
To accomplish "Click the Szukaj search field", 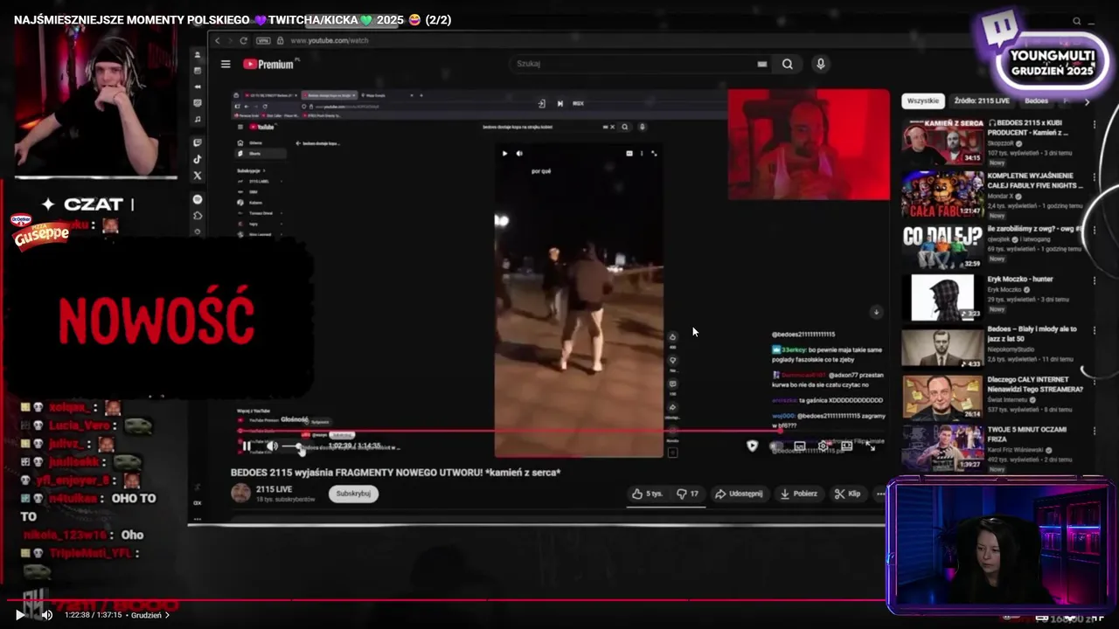I will click(x=634, y=64).
